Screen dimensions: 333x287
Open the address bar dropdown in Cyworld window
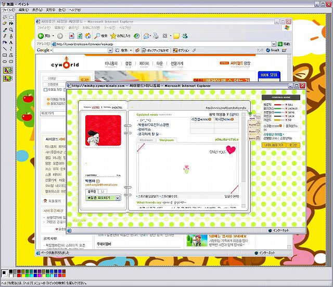[x=274, y=44]
